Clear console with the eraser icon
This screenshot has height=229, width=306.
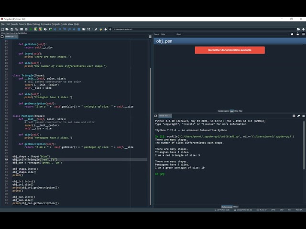tap(298, 116)
